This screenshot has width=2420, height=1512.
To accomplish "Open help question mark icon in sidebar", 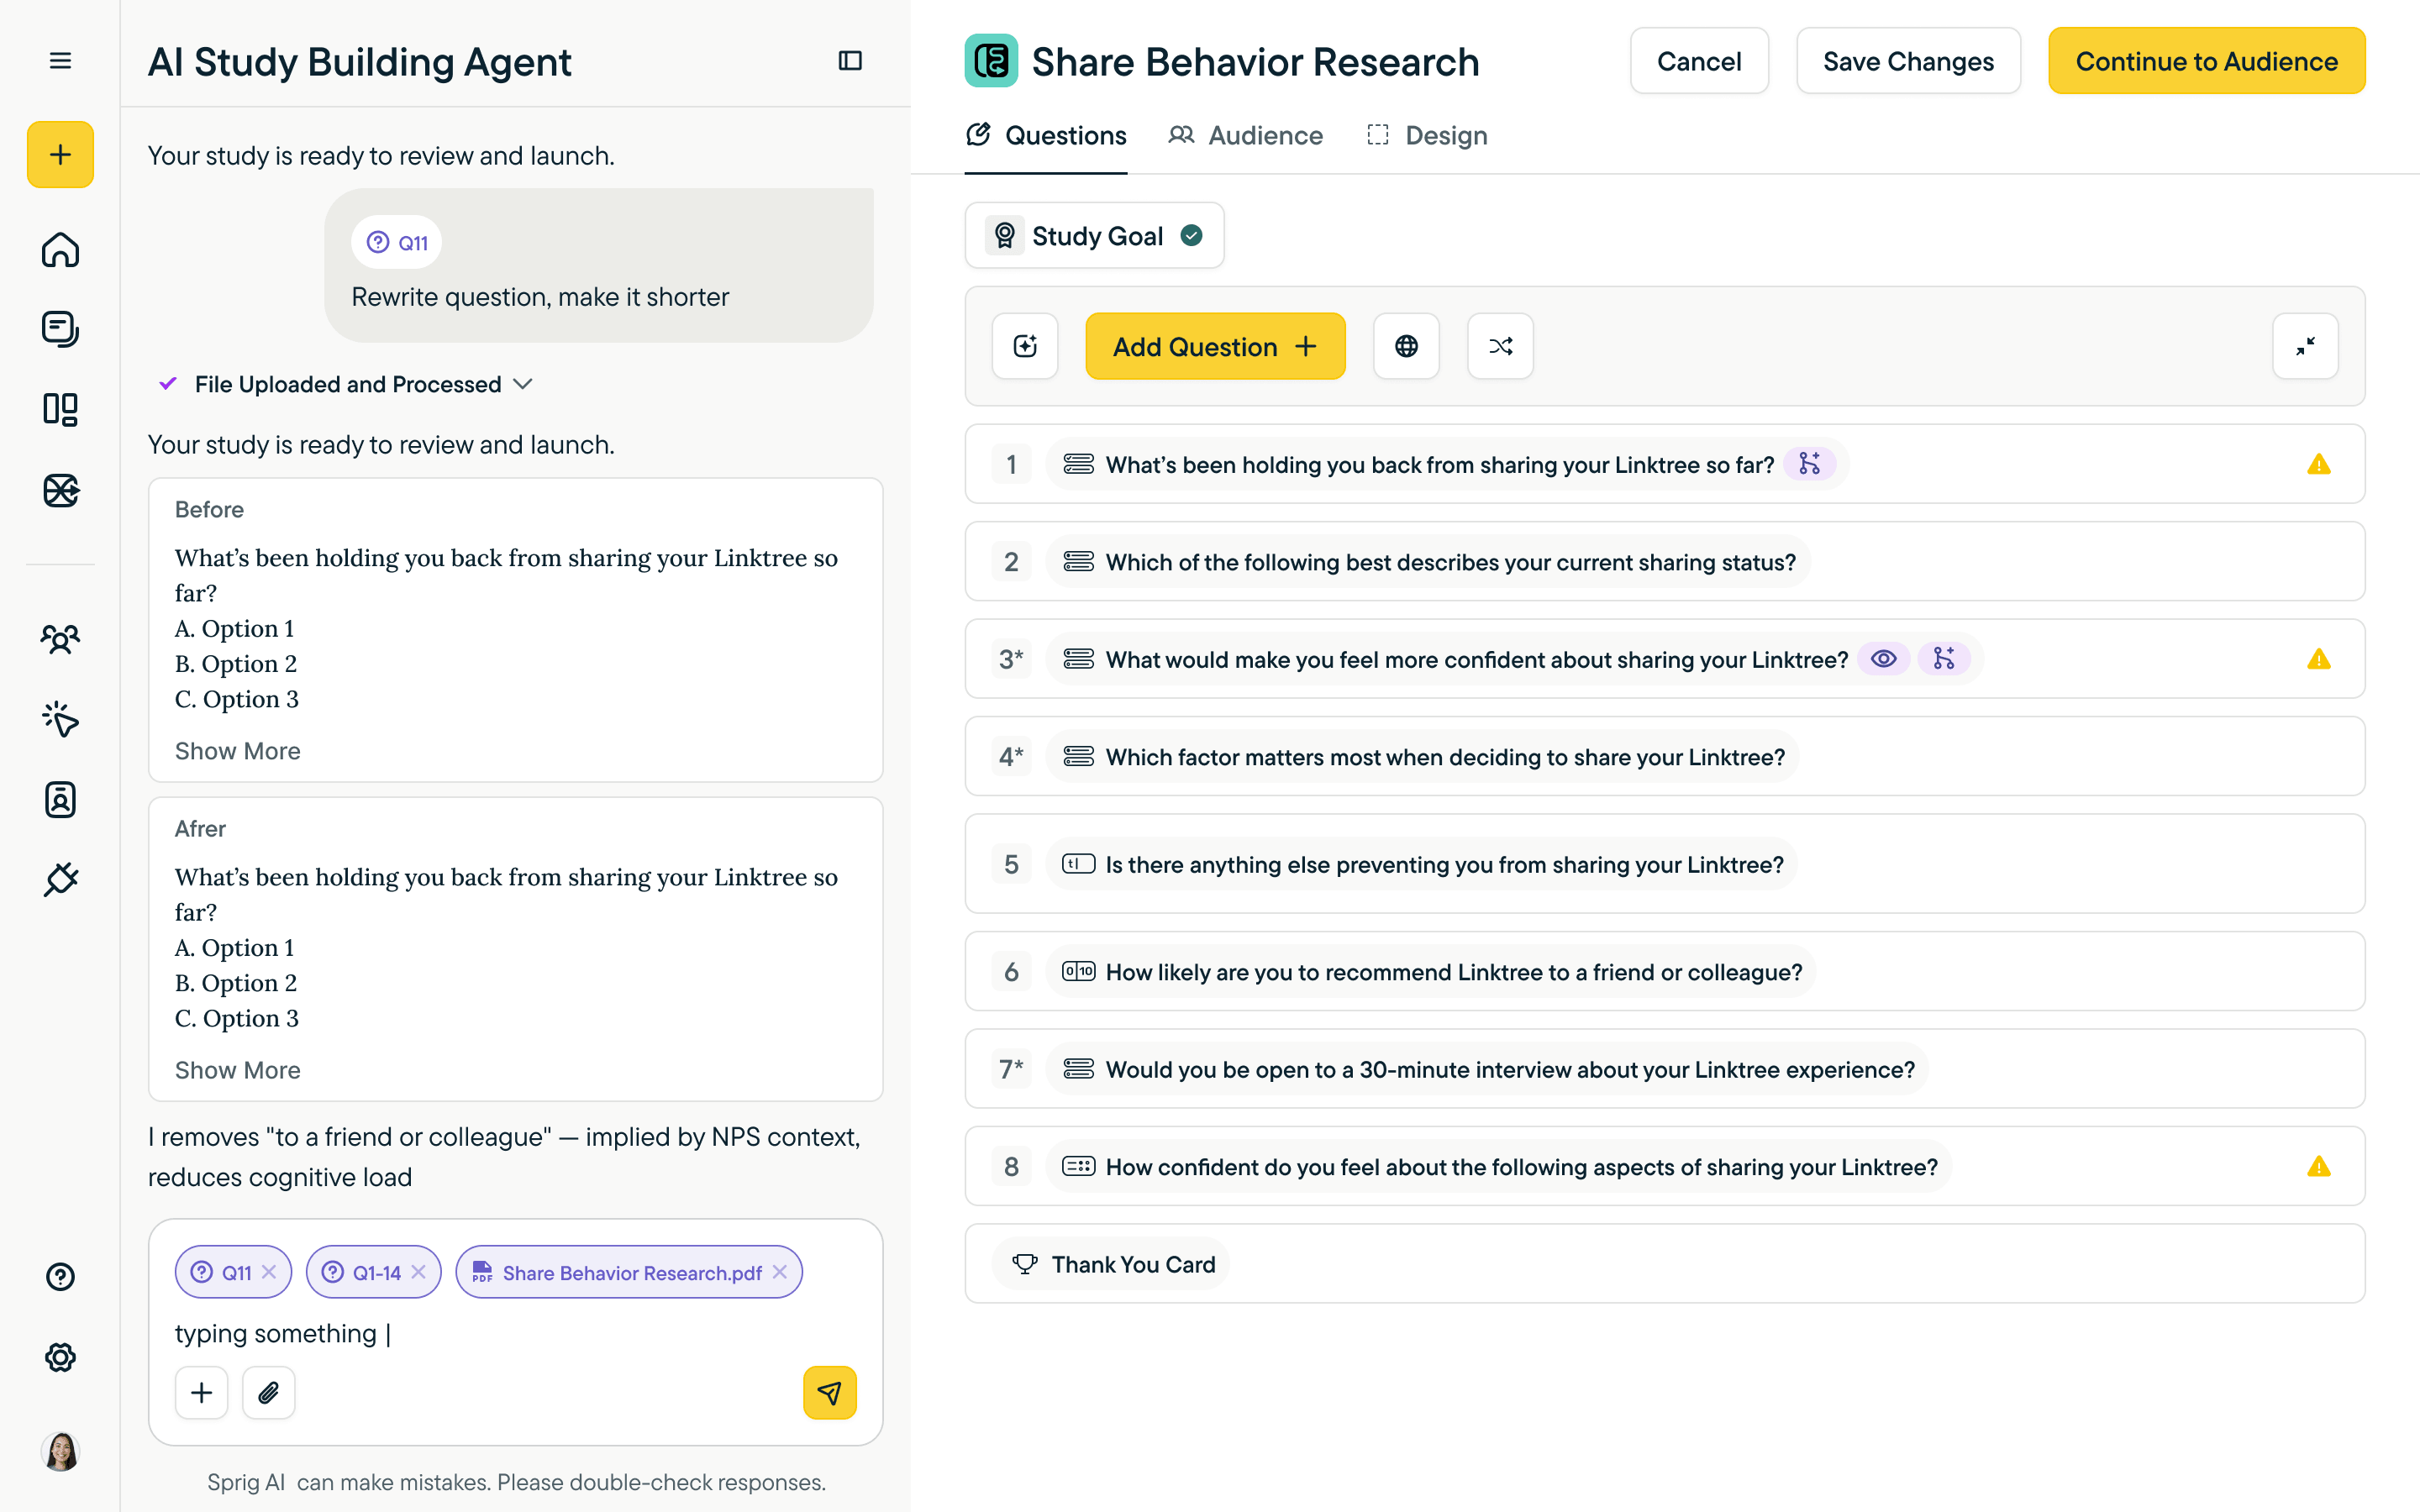I will 60,1277.
